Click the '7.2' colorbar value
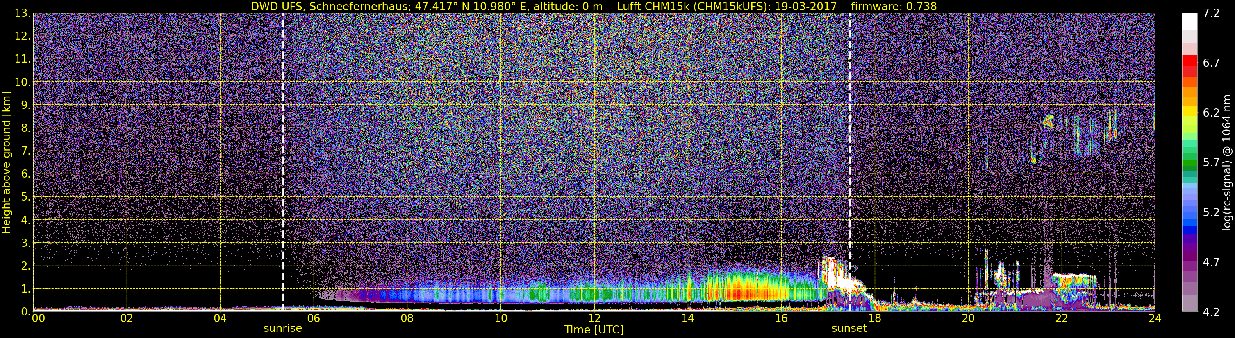1235x338 pixels. pyautogui.click(x=1211, y=14)
